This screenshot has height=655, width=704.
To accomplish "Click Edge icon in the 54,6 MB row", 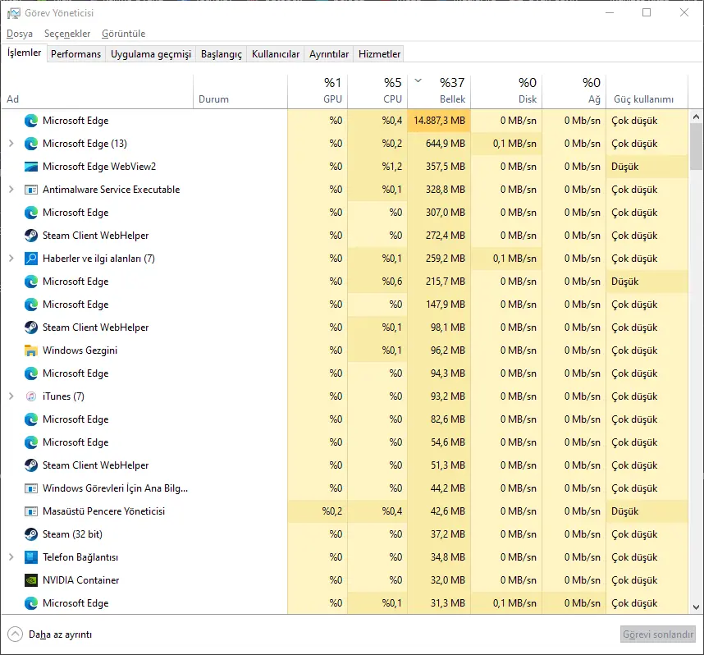I will [x=31, y=442].
